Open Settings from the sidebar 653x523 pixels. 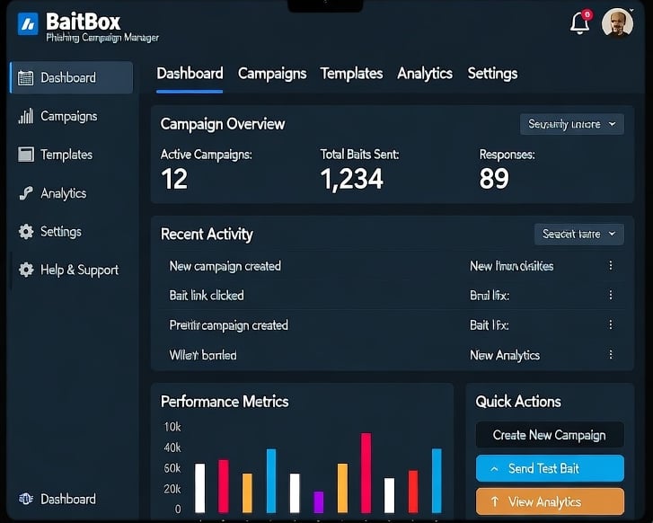tap(61, 232)
